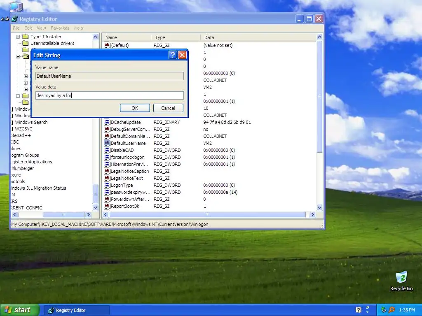Click the language bar options down arrow

tap(367, 312)
